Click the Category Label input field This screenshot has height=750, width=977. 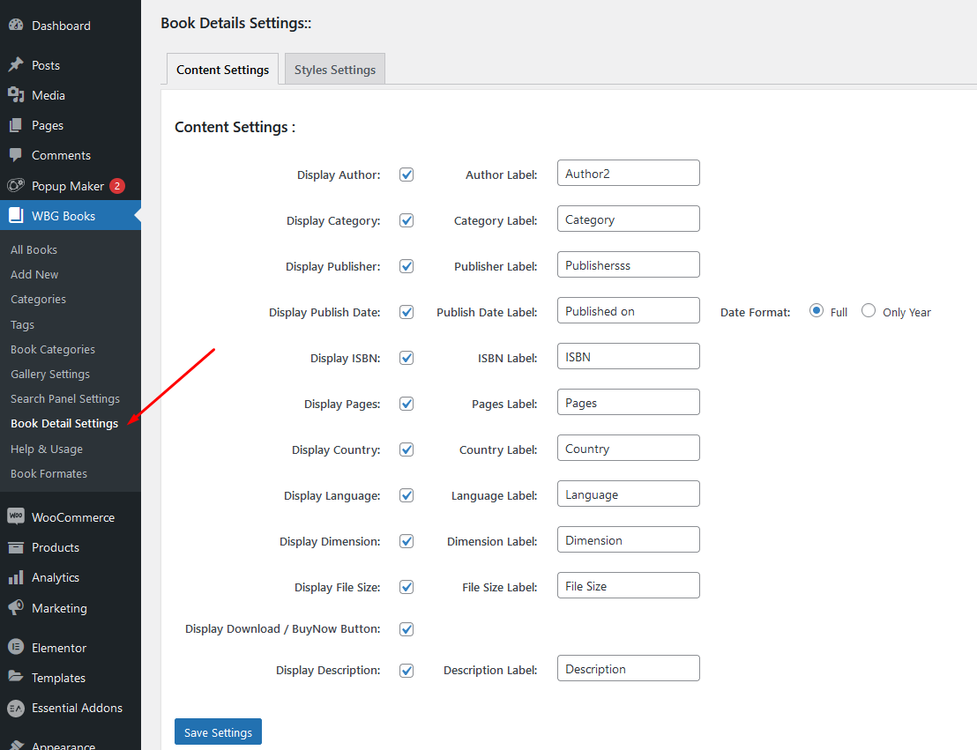tap(628, 219)
